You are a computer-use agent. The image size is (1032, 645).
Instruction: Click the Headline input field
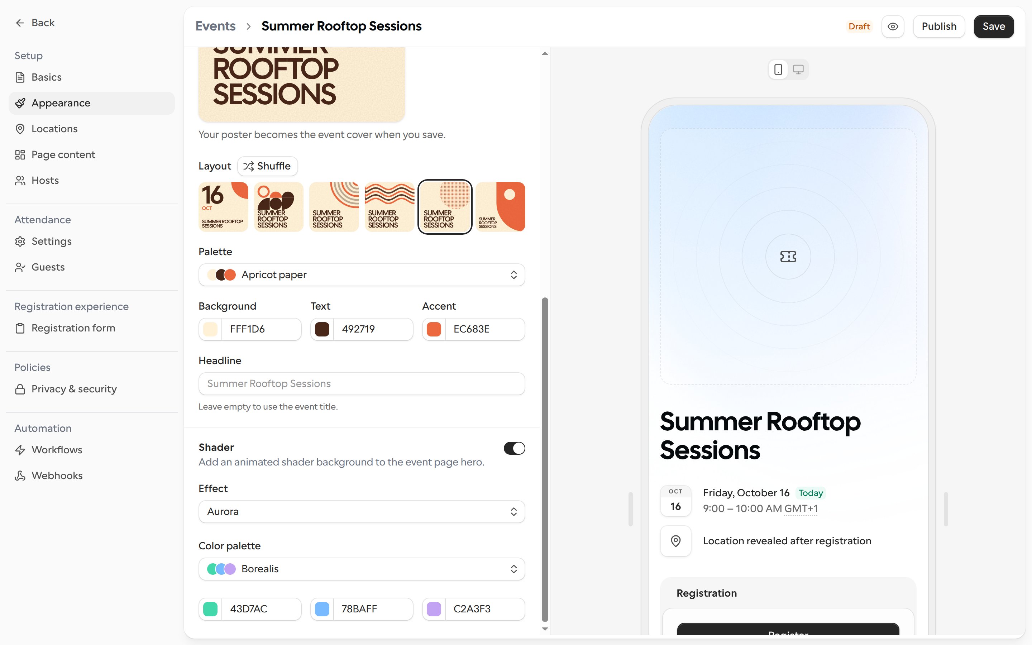362,383
